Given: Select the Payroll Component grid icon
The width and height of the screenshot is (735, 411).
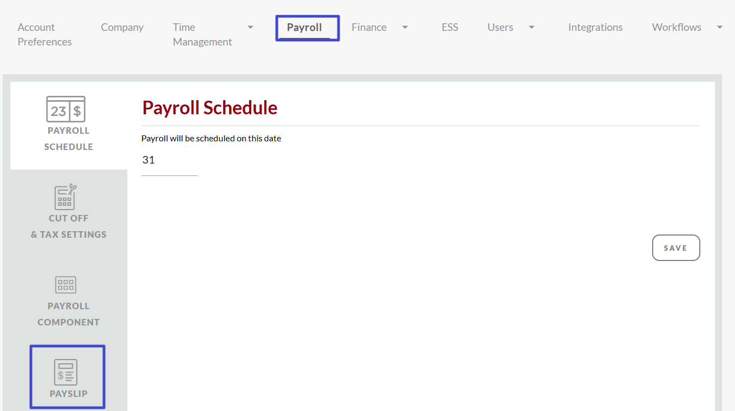Looking at the screenshot, I should 66,285.
